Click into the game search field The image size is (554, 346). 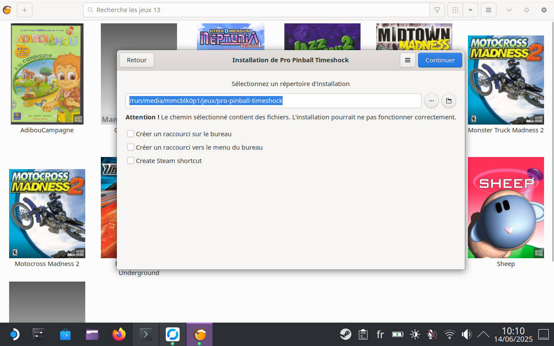(256, 10)
